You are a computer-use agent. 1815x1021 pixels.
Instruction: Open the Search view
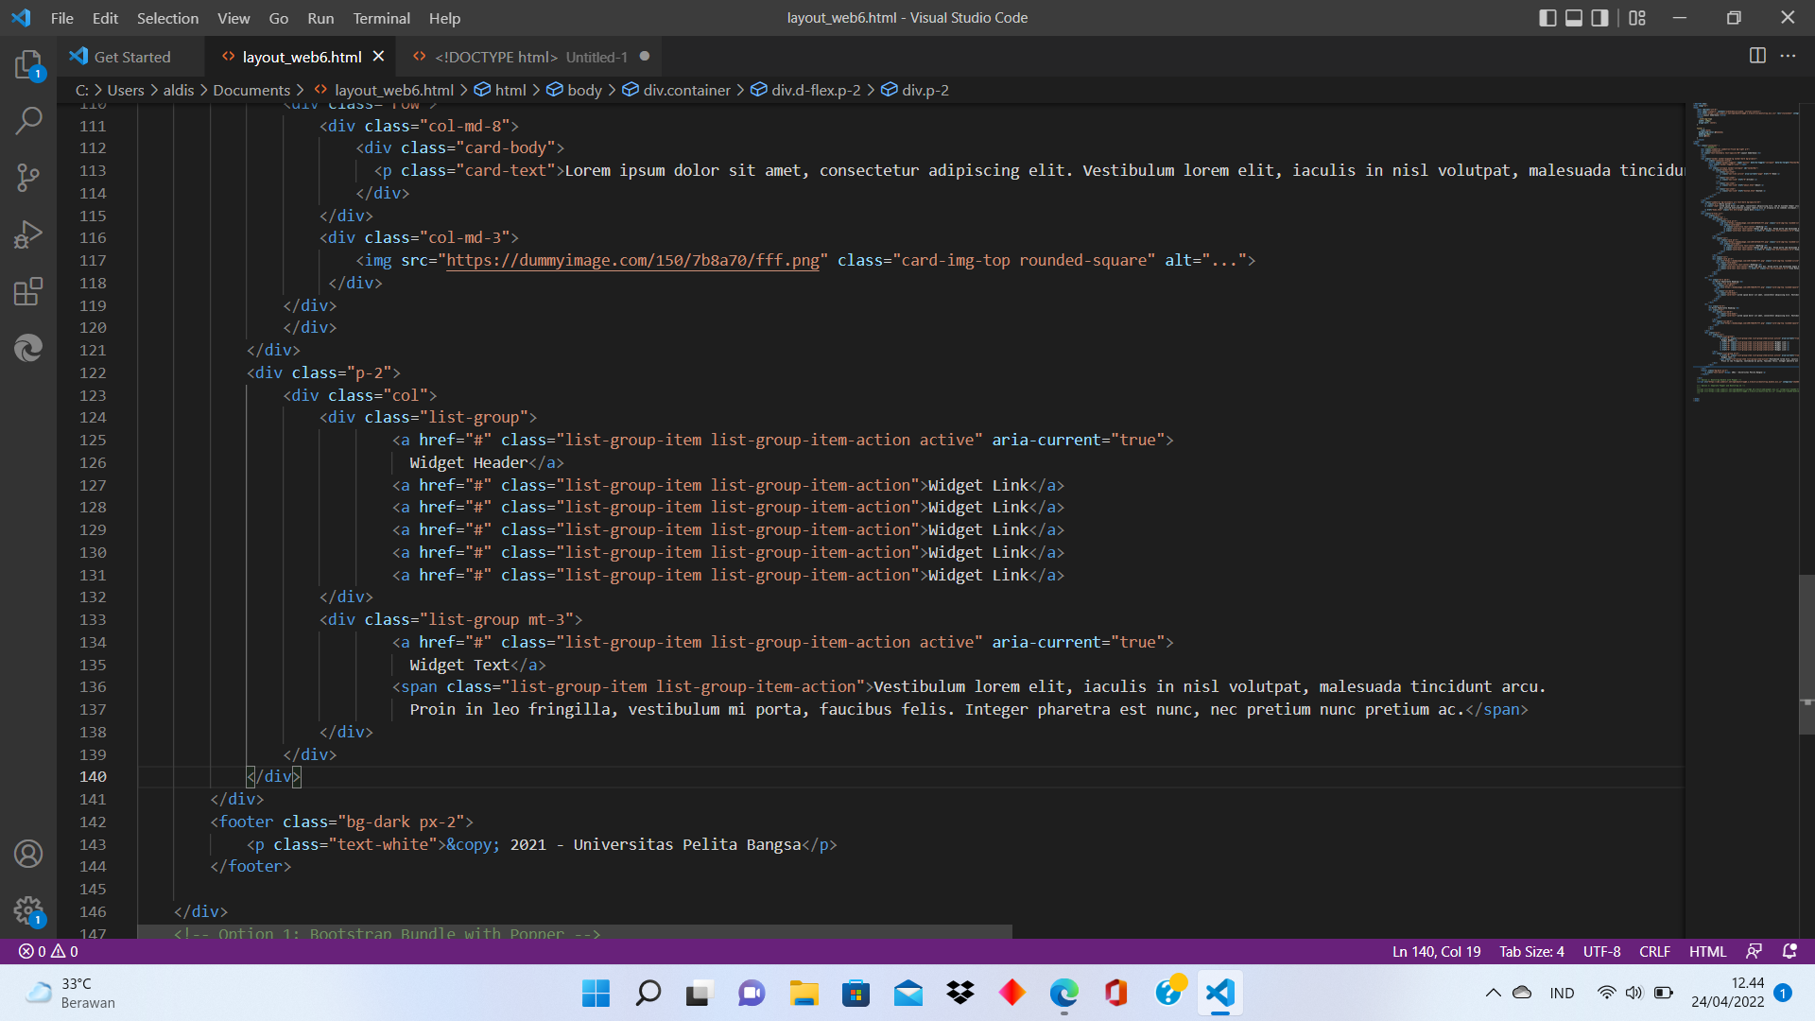[27, 121]
